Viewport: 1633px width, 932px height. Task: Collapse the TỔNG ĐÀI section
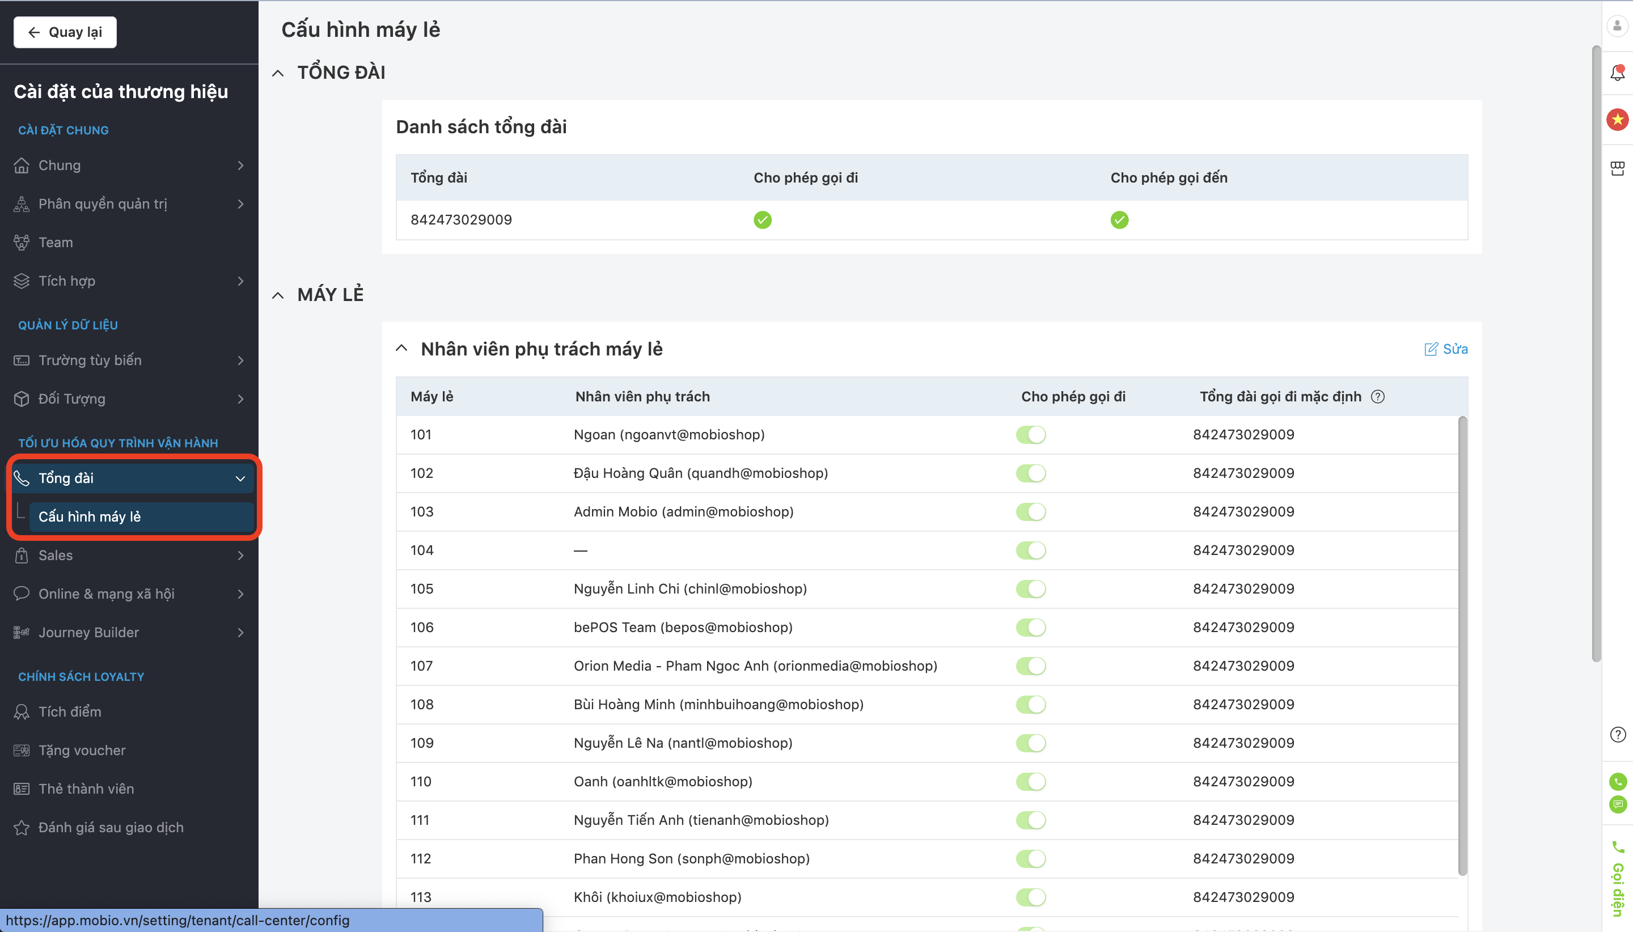[278, 73]
